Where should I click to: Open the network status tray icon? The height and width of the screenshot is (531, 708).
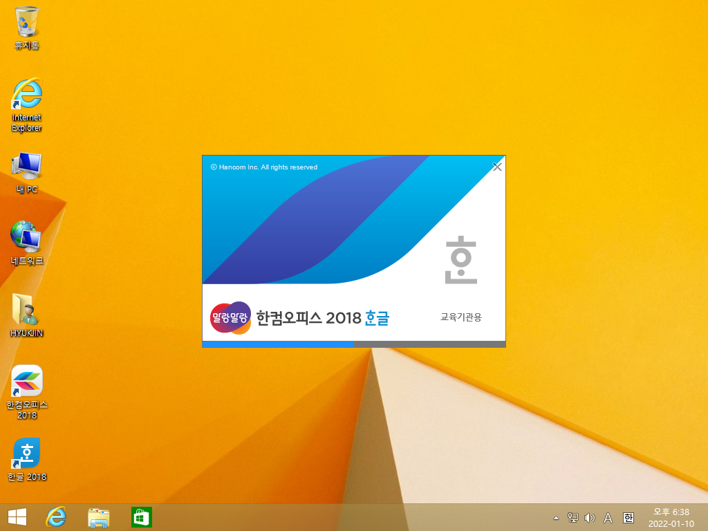pos(573,518)
